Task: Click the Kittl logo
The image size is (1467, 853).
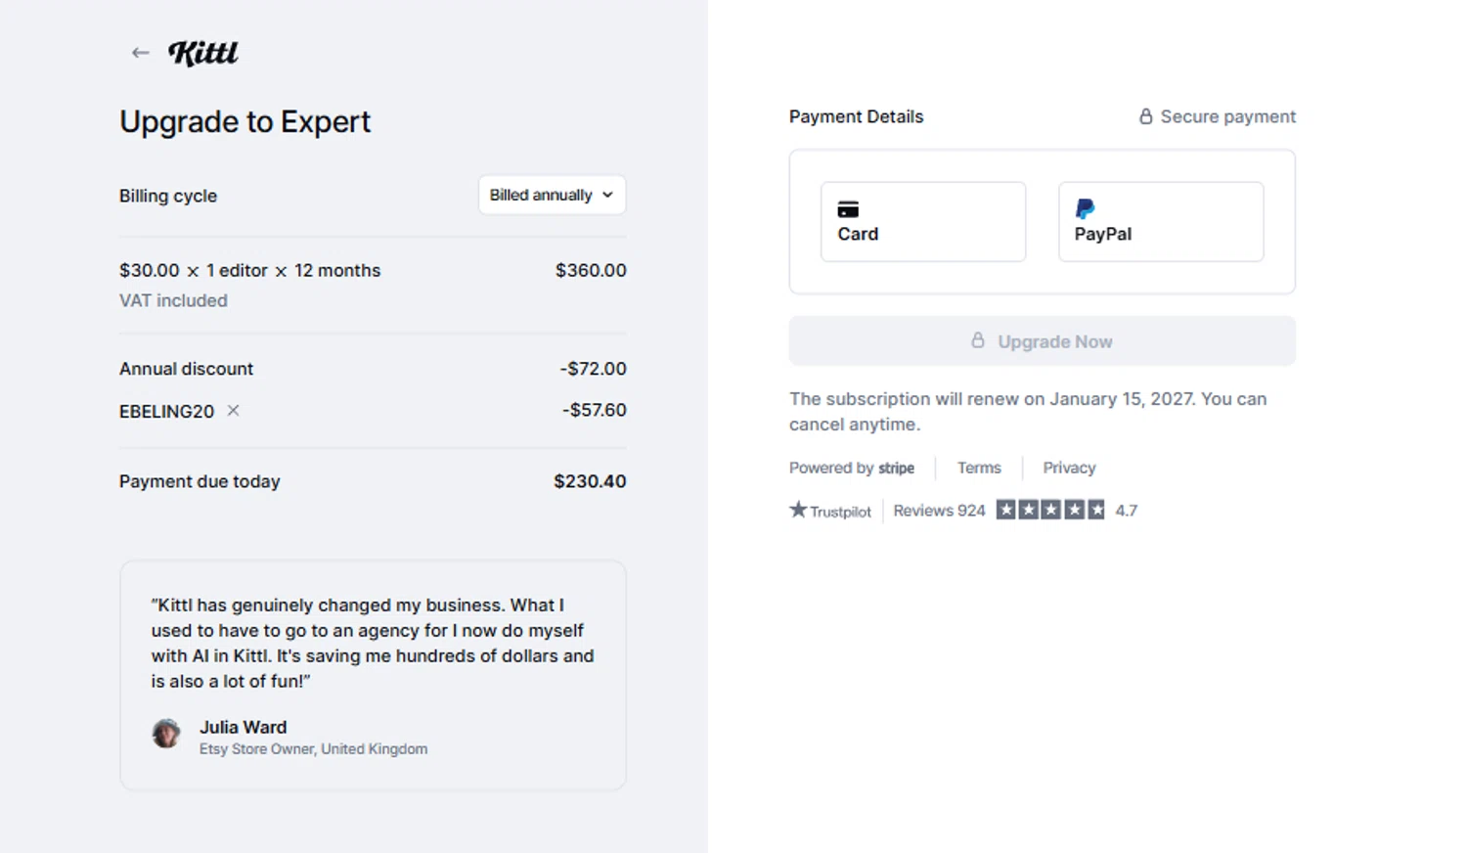Action: click(x=203, y=53)
